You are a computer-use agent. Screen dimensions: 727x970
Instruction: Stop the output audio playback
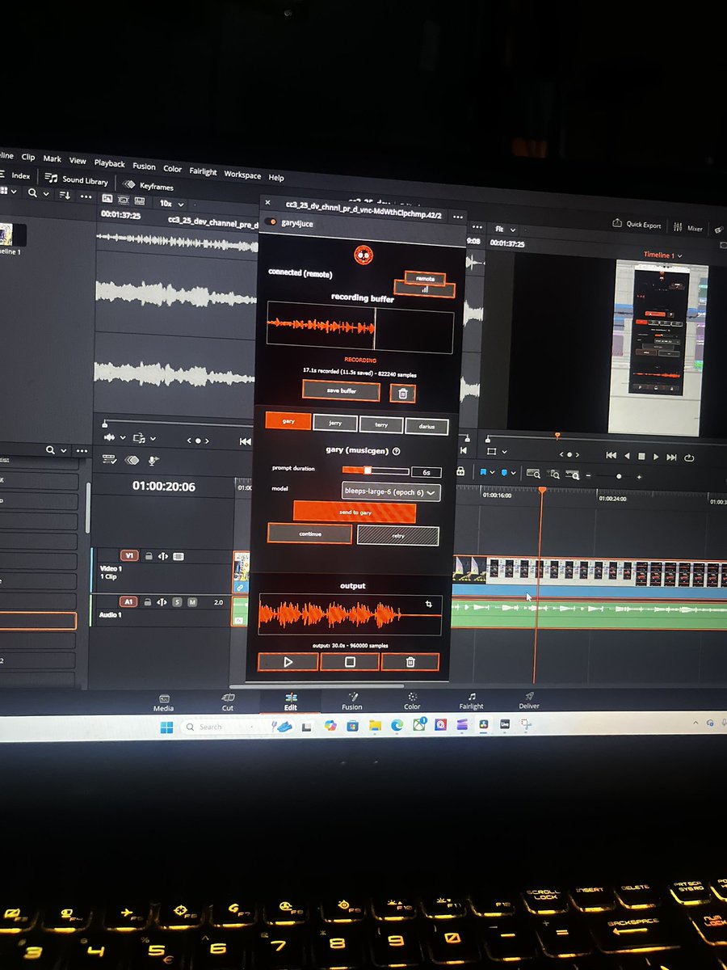[350, 662]
